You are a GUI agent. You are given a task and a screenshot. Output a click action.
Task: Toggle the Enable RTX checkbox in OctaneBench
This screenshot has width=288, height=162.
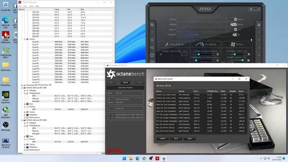tap(109, 108)
